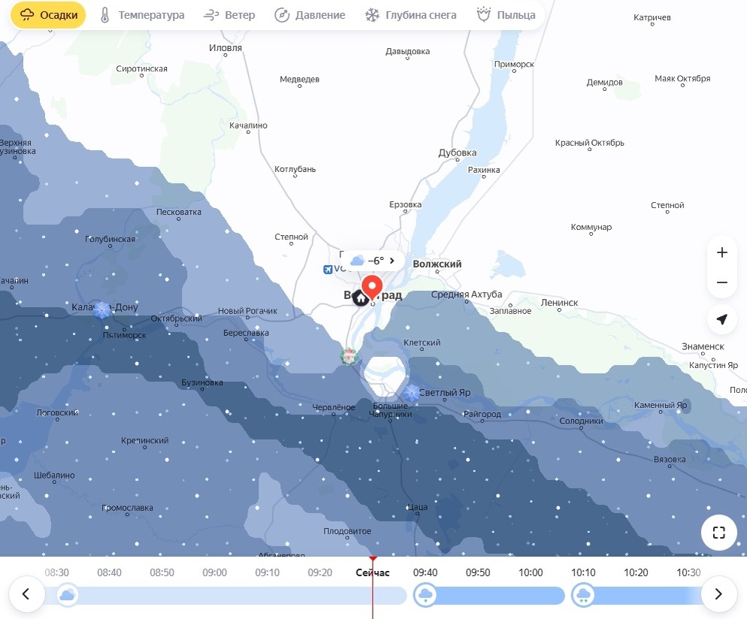
Task: Click the Ленинск label
Action: (559, 302)
